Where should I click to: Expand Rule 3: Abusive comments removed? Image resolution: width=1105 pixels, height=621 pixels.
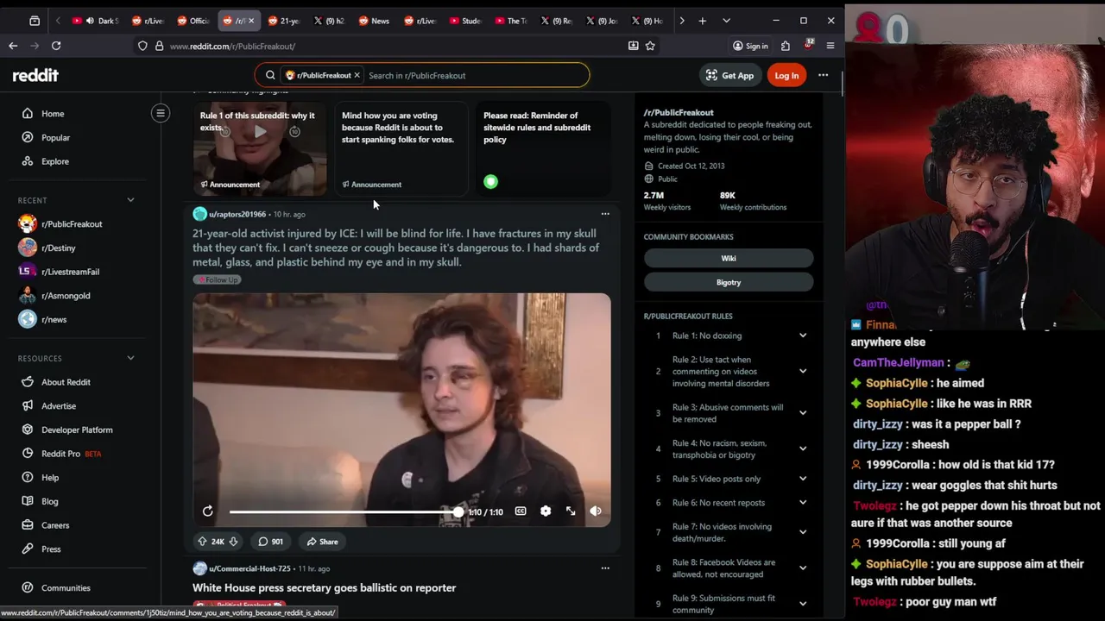(729, 413)
